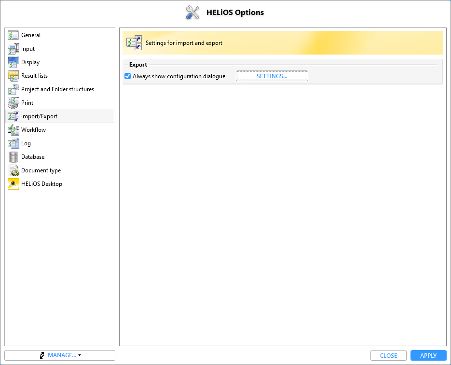
Task: Click the Workflow icon
Action: (13, 130)
